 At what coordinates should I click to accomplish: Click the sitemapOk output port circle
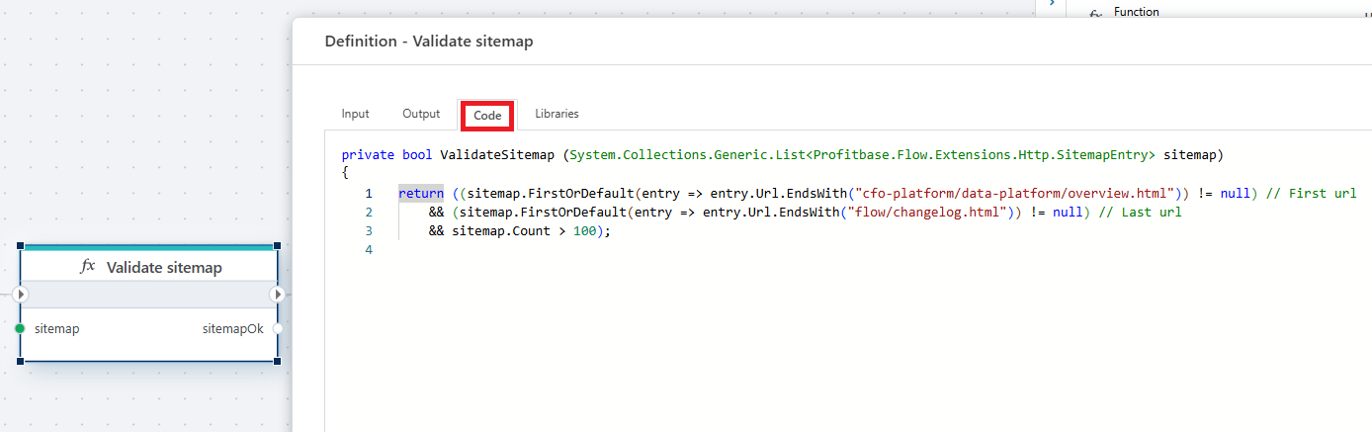point(278,328)
